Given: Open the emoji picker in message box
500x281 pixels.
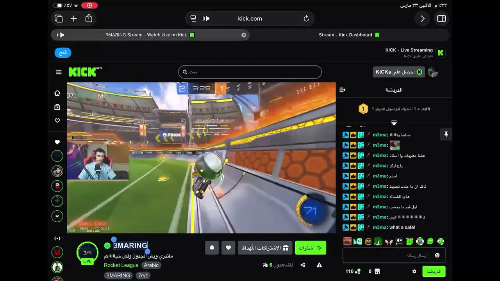Looking at the screenshot, I should 437,255.
